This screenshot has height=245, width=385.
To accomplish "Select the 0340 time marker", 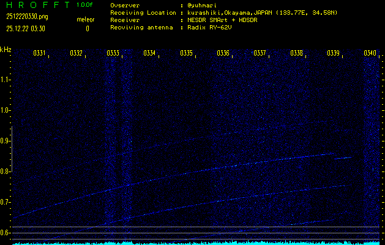I will coord(370,53).
